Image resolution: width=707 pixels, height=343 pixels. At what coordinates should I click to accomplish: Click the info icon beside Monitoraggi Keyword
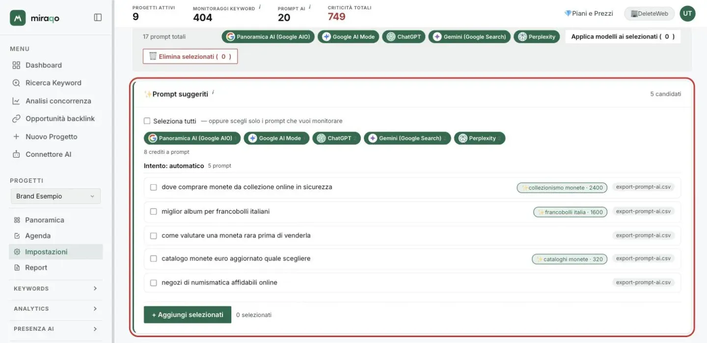click(x=260, y=7)
